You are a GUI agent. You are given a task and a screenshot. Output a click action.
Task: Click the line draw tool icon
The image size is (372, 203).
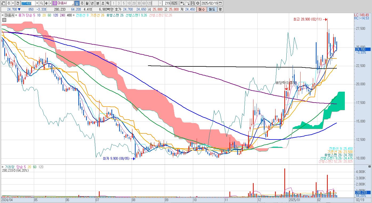187,3
